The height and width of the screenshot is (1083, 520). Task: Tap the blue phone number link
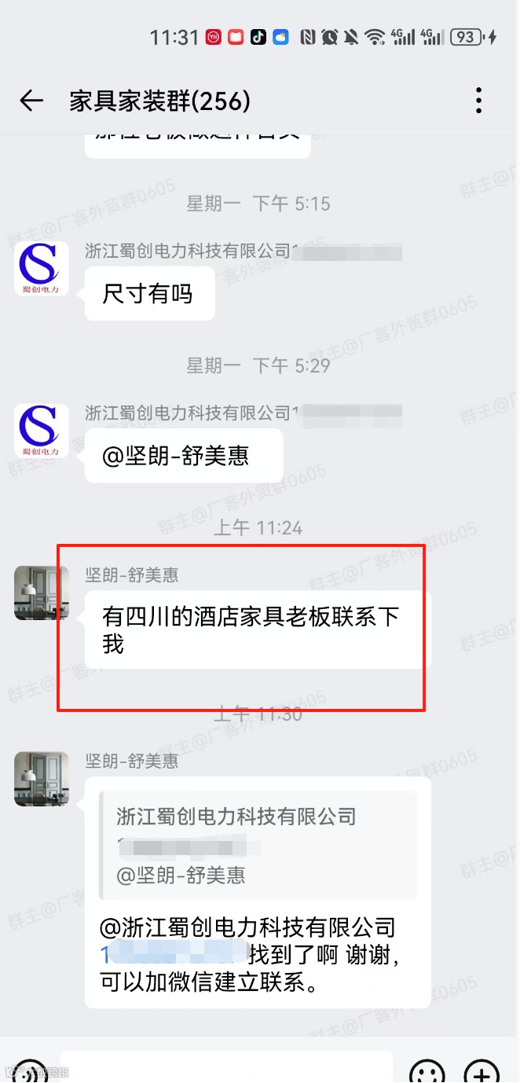click(174, 955)
